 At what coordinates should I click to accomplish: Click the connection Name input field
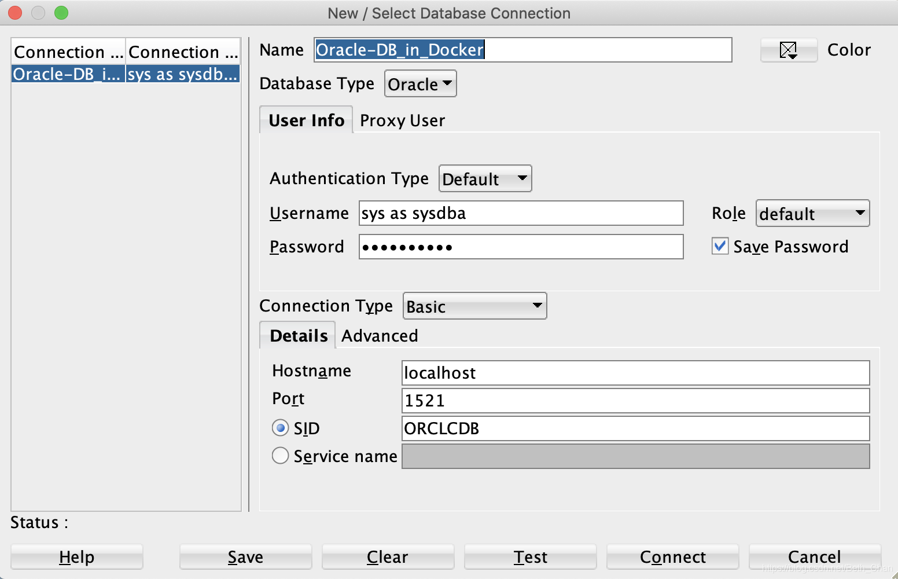pyautogui.click(x=523, y=50)
